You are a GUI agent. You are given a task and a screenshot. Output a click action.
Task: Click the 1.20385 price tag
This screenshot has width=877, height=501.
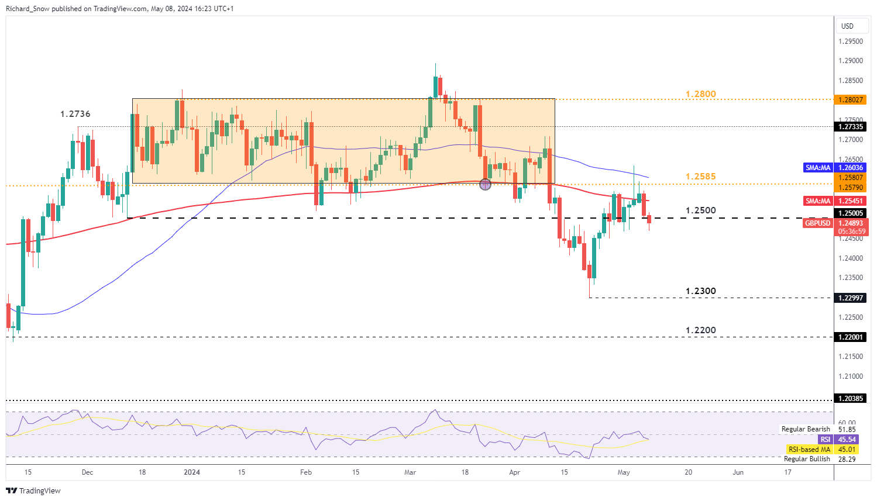tap(851, 399)
